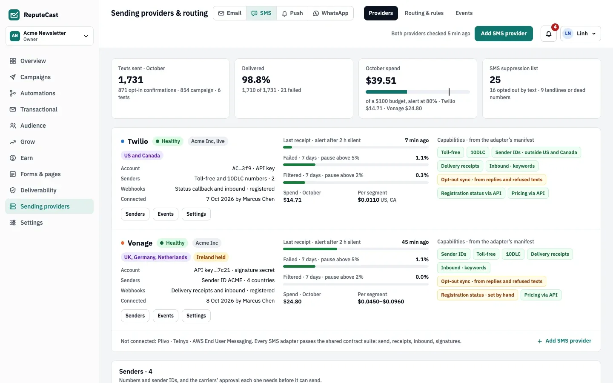Image resolution: width=613 pixels, height=383 pixels.
Task: Open Vonage Events button
Action: [166, 316]
